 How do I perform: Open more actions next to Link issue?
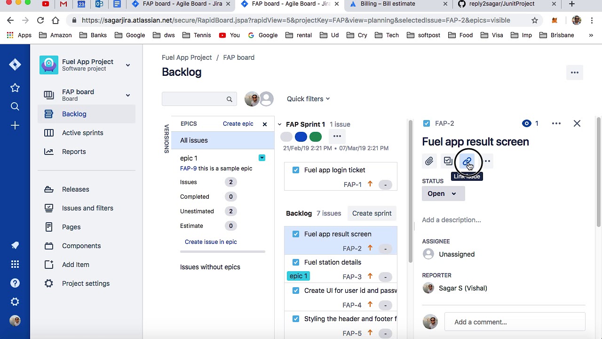click(x=487, y=161)
